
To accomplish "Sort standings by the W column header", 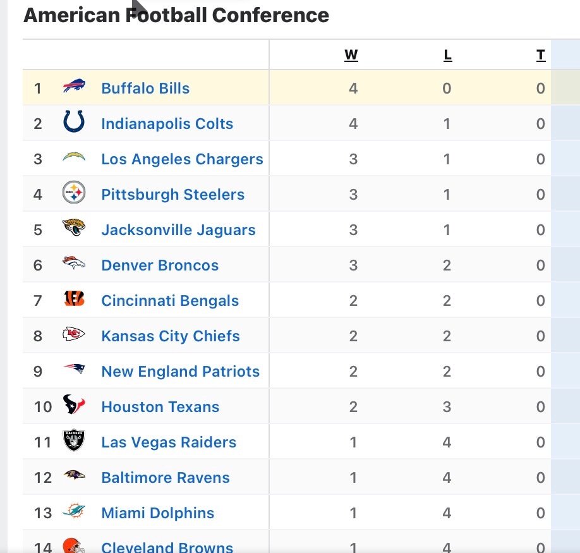I will 351,56.
